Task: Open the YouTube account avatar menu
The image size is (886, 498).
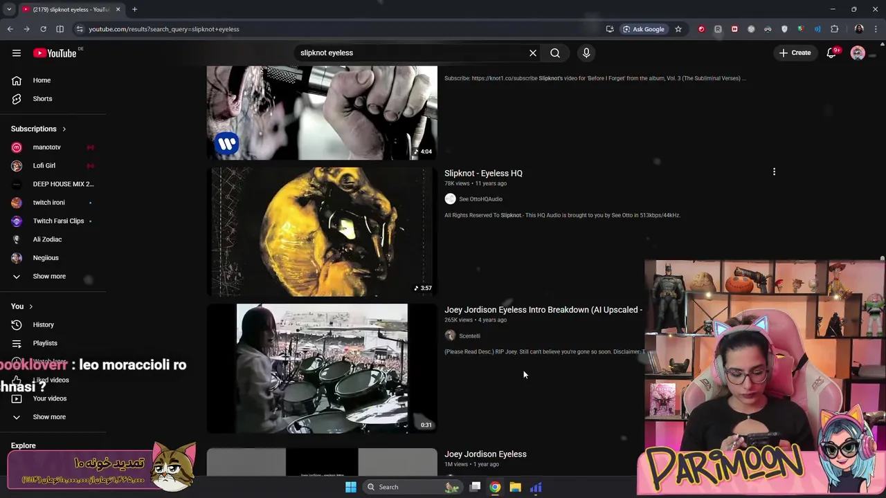Action: point(858,53)
